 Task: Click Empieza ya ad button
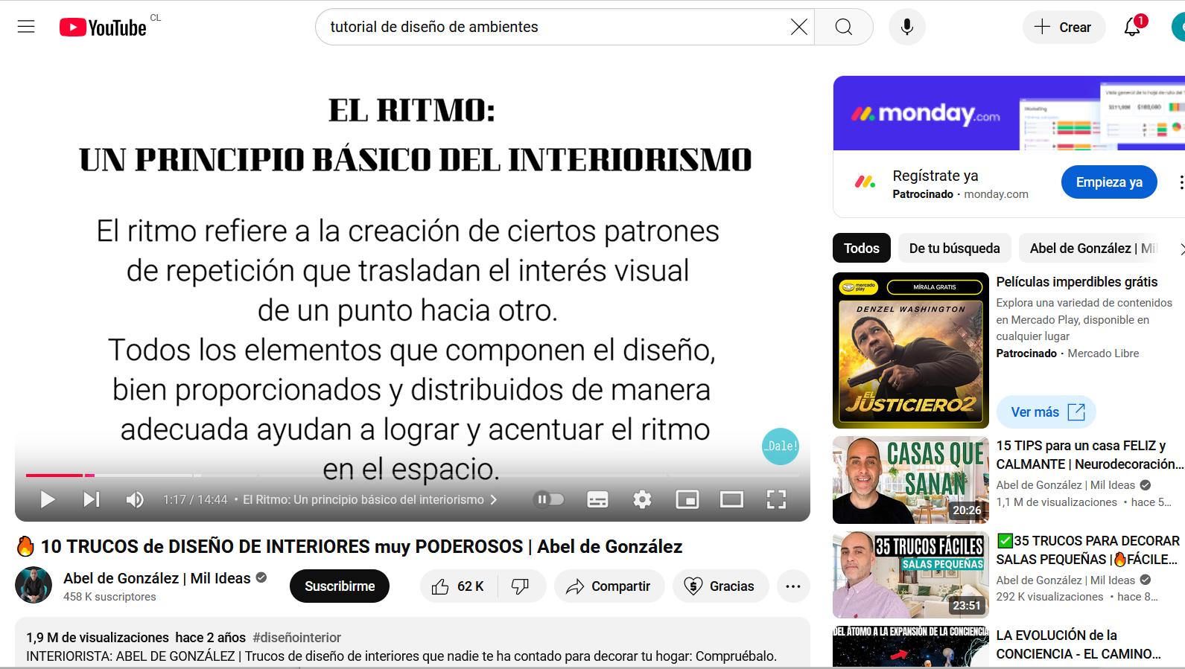[1109, 182]
